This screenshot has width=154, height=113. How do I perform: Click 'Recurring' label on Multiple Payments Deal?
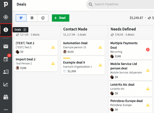tap(116, 52)
